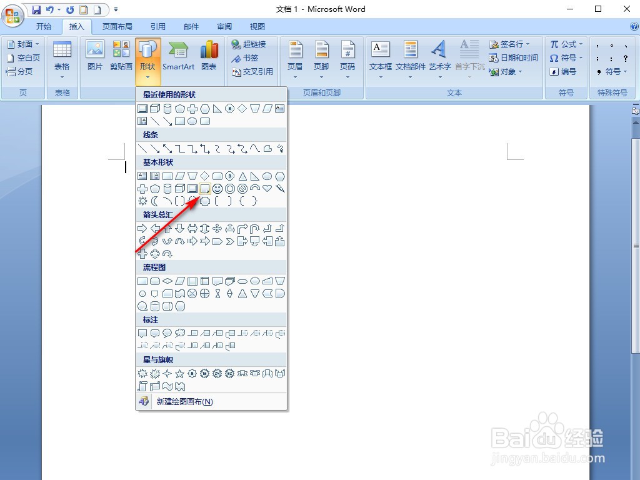Insert a SmartArt graphic

click(x=178, y=56)
